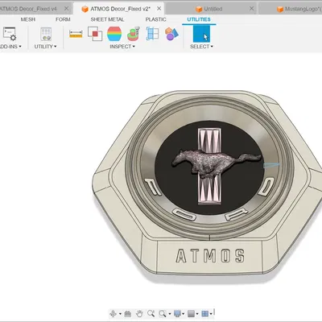
Task: Open the blue grid analysis tool
Action: [x=152, y=34]
